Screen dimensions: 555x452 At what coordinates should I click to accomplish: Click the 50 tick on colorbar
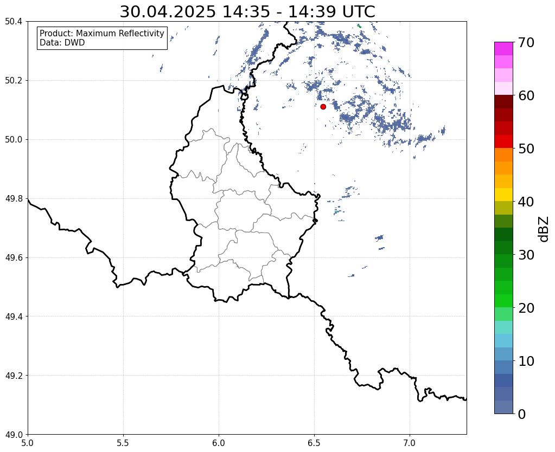point(526,148)
